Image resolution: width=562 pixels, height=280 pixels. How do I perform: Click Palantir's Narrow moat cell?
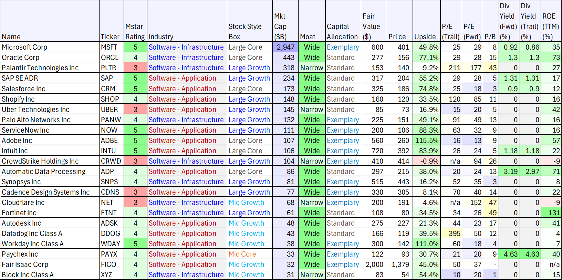point(312,68)
